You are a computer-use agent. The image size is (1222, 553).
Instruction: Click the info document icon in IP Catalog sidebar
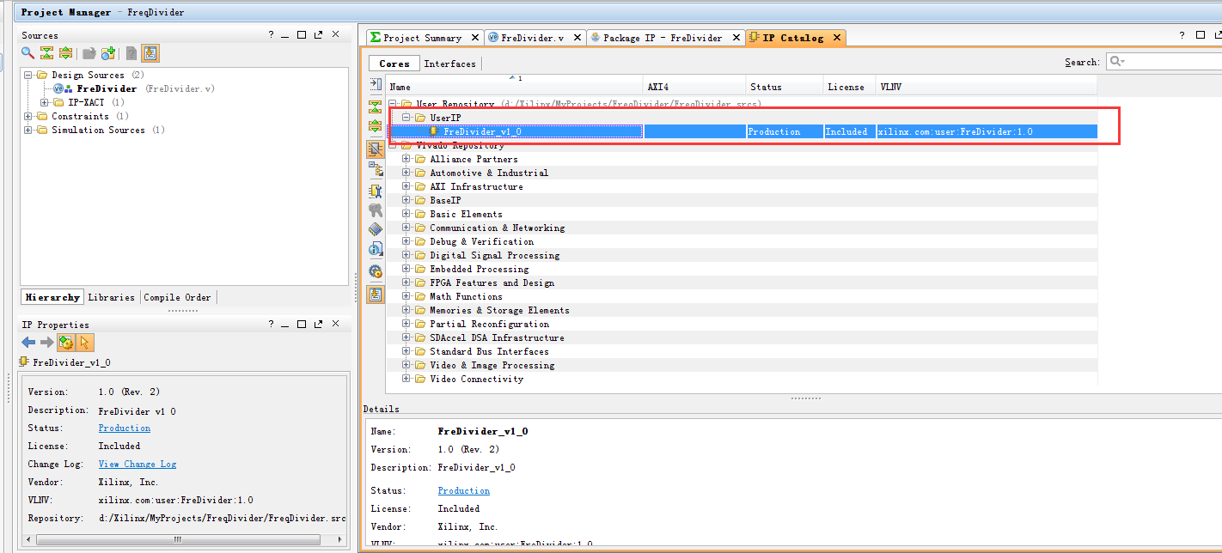pos(376,249)
